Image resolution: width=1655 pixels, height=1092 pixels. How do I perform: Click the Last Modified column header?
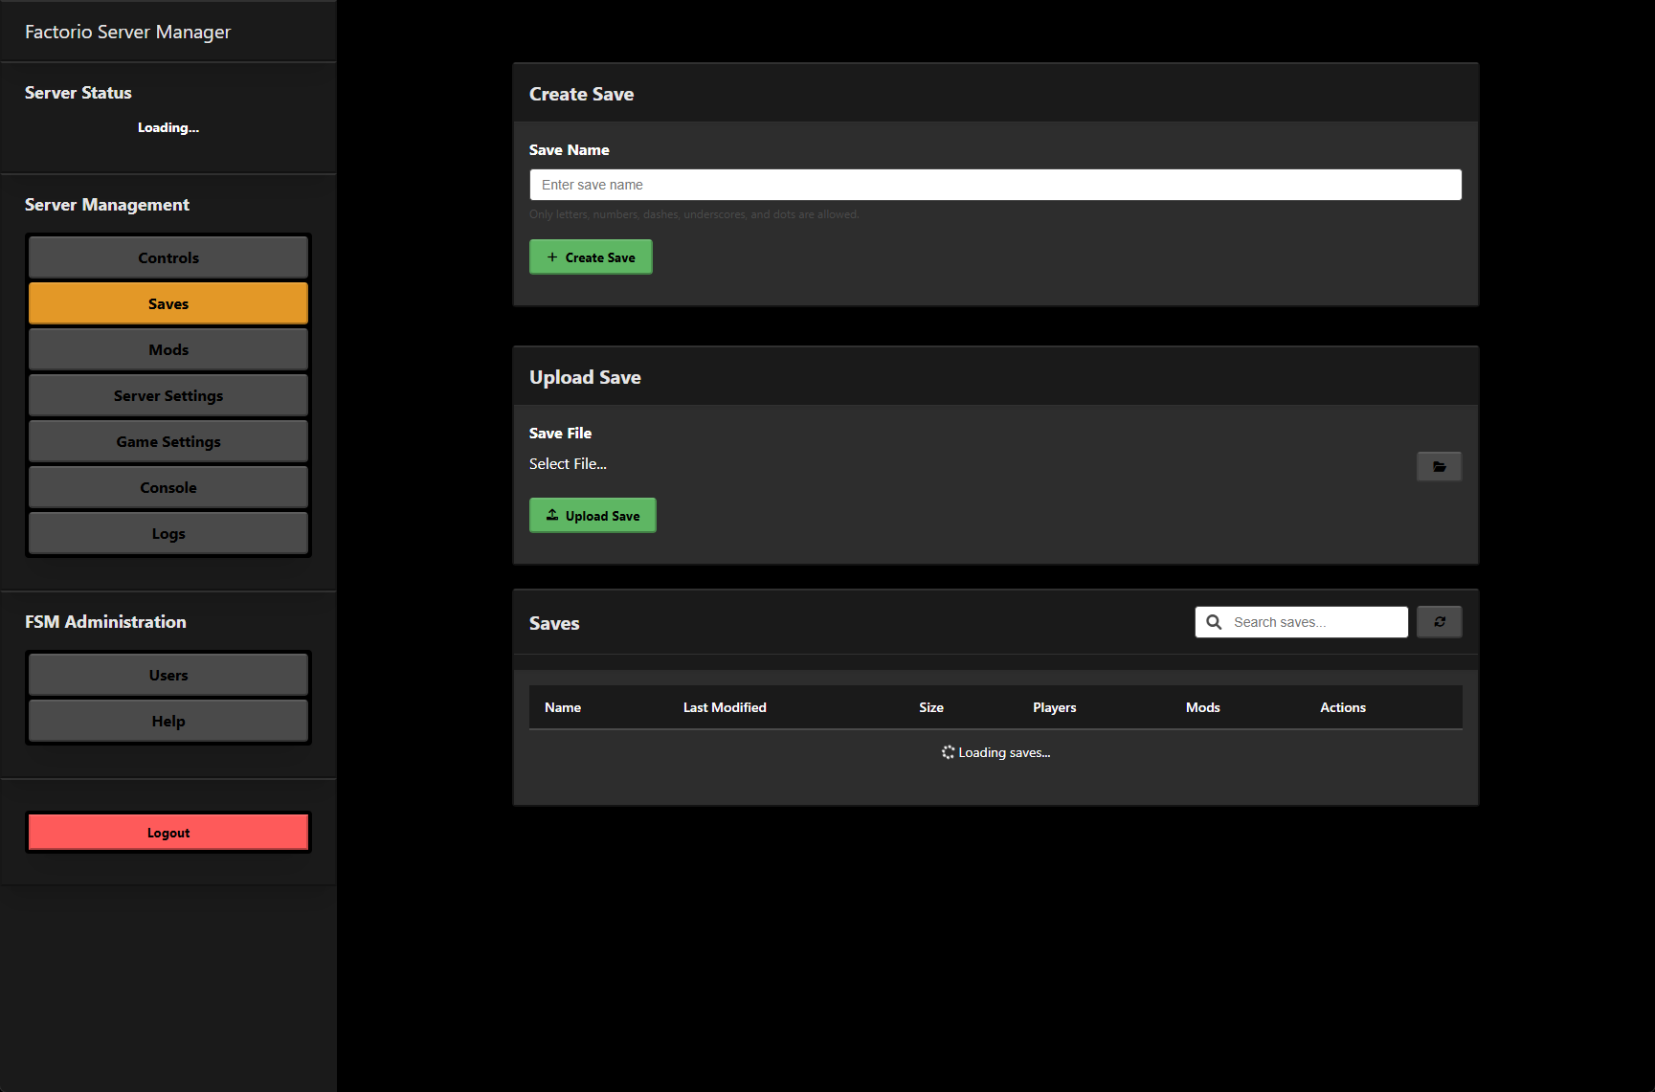725,707
